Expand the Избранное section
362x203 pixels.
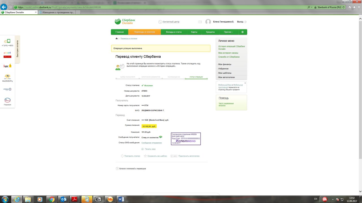pos(231,69)
